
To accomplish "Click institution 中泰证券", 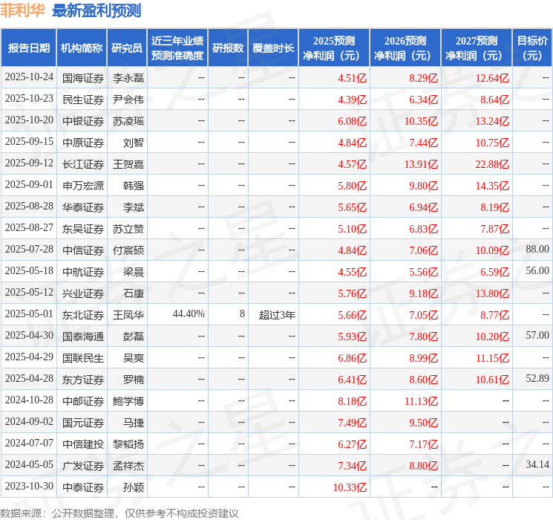I will click(x=83, y=487).
